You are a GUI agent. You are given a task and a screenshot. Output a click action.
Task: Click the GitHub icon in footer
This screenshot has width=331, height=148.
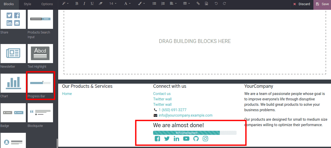196,139
